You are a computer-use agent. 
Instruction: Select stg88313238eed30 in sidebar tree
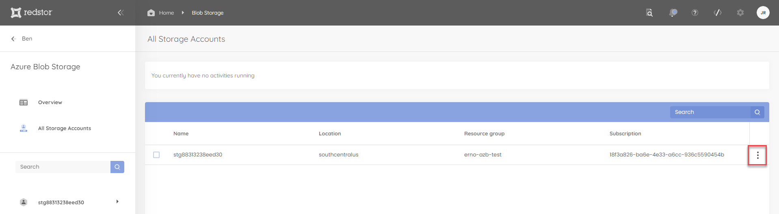click(x=61, y=203)
